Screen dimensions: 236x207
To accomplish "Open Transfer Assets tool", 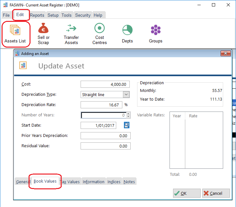I will (x=71, y=34).
